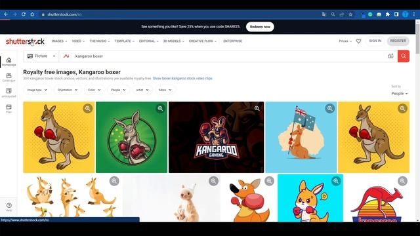The image size is (420, 236).
Task: Reload the page with the refresh icon
Action: coord(24,14)
